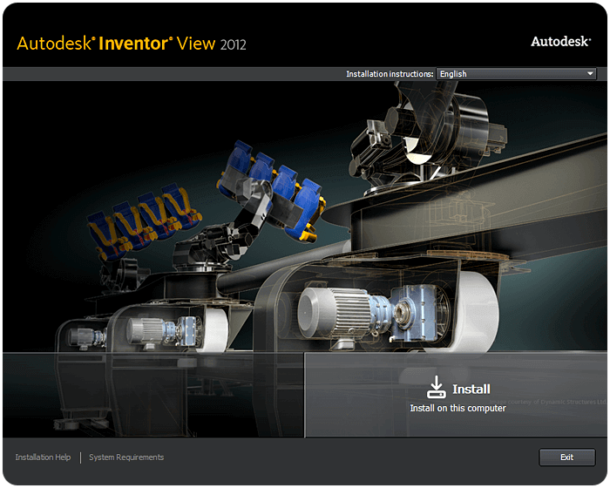Open the Installation instructions language dropdown

516,73
